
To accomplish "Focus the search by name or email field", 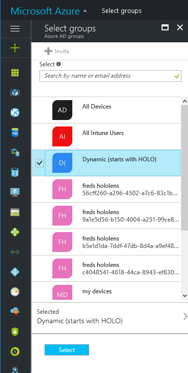I will coord(110,76).
